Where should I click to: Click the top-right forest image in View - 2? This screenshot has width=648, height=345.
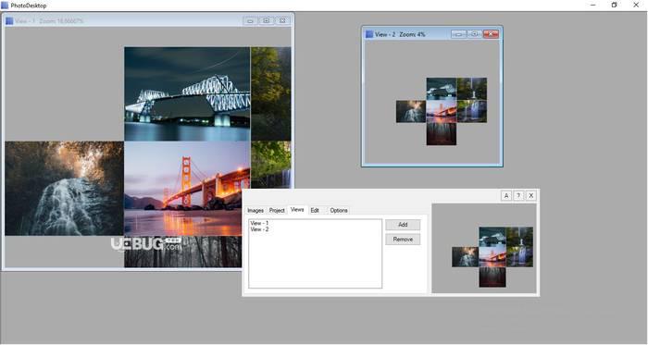click(x=472, y=89)
